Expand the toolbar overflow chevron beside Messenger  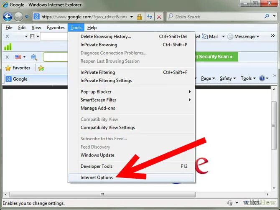pos(272,35)
